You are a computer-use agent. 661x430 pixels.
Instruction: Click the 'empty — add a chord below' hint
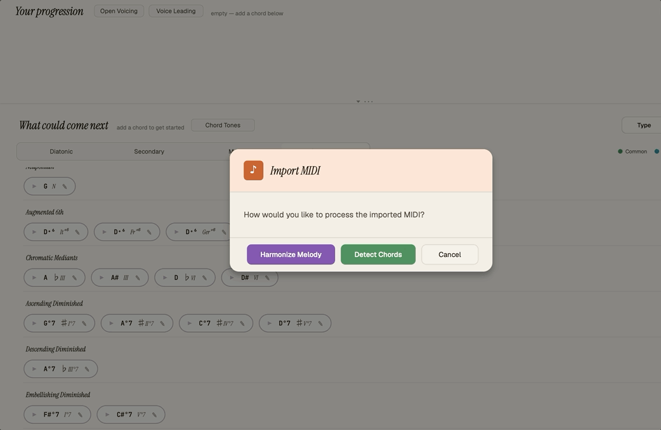[x=247, y=13]
